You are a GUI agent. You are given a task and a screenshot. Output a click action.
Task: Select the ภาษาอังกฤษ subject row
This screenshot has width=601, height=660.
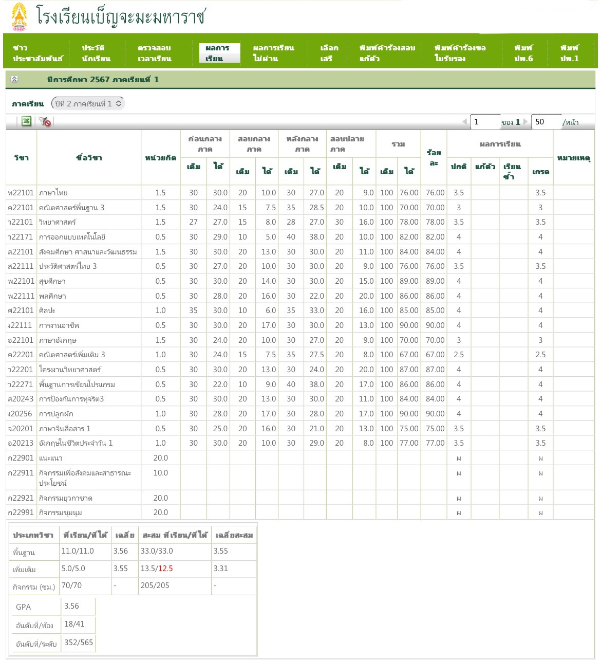click(300, 340)
